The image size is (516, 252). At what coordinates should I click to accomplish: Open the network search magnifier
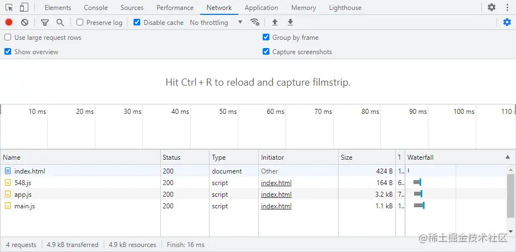coord(60,23)
